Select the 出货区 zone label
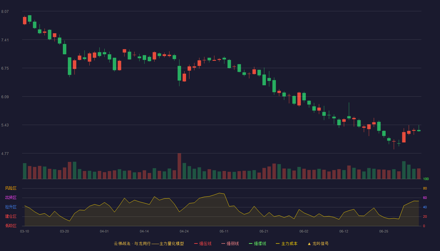440x251 pixels. point(11,198)
